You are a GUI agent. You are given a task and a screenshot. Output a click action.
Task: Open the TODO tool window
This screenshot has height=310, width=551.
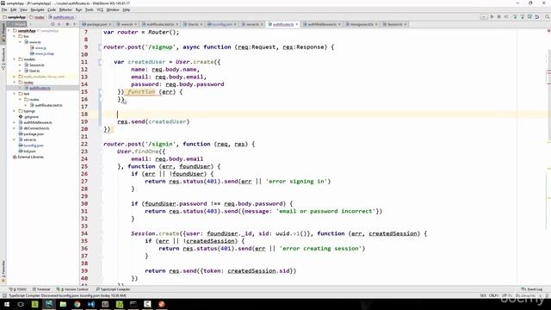pos(18,289)
